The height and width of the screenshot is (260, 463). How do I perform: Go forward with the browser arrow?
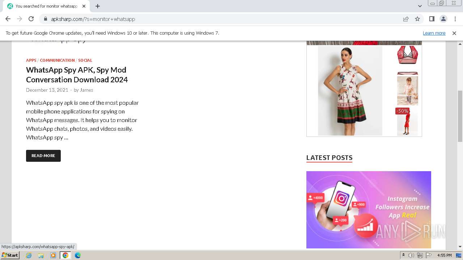(x=20, y=19)
